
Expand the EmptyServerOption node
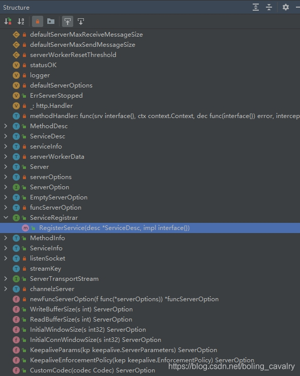pyautogui.click(x=6, y=197)
